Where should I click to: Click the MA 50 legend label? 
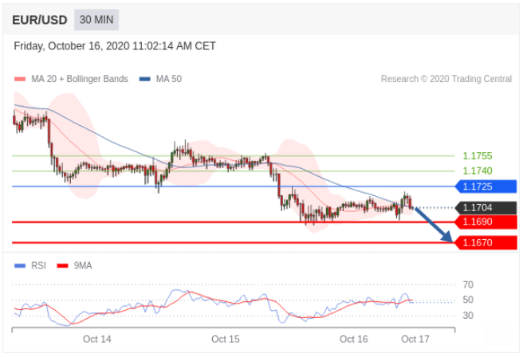pos(169,79)
